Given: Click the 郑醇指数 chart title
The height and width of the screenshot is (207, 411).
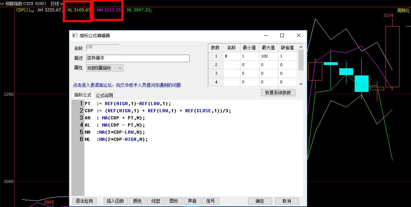Looking at the screenshot, I should click(26, 4).
